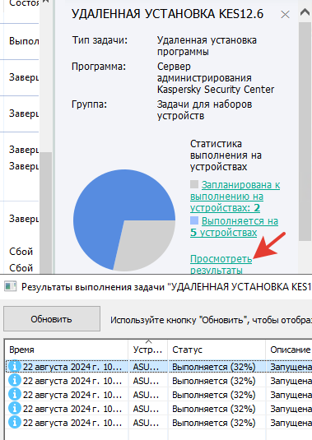Collapse the task details panel with the top chevron
This screenshot has height=440, width=312.
point(305,12)
